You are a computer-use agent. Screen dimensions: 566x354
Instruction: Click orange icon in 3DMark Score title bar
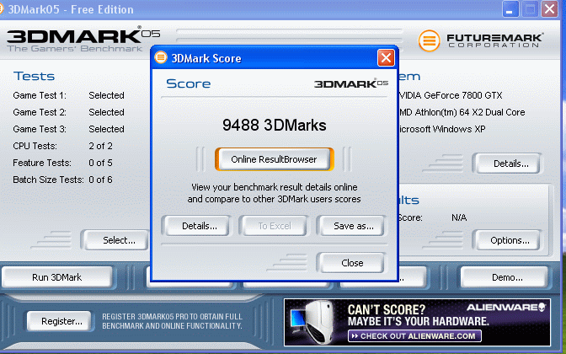coord(161,57)
